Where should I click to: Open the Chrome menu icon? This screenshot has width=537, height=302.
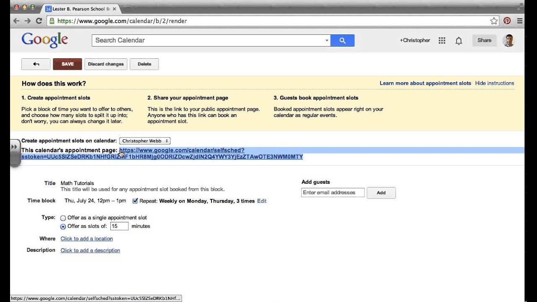(520, 21)
